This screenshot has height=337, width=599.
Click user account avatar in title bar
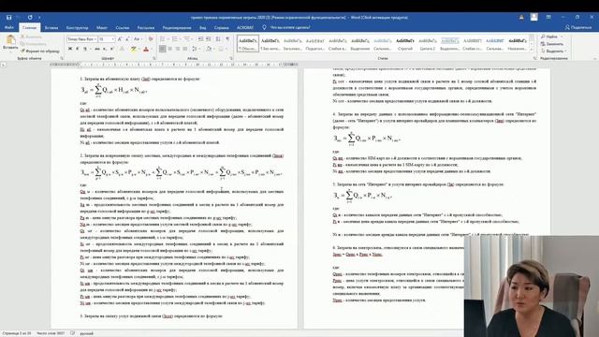534,17
